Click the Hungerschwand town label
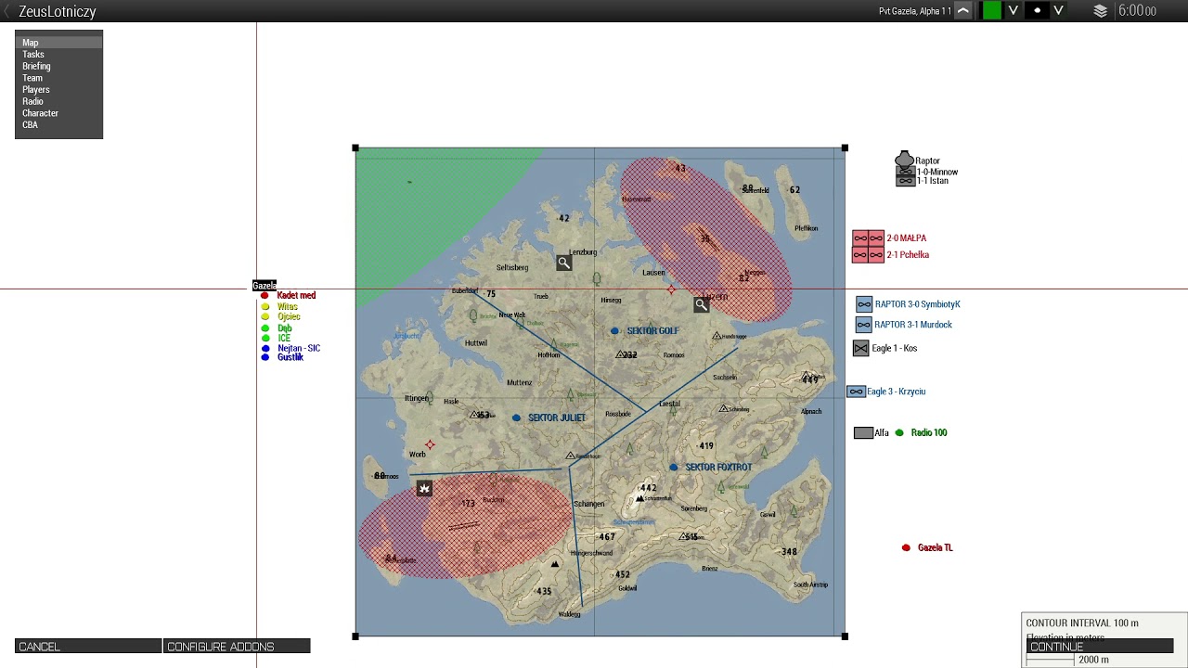This screenshot has width=1188, height=668. click(x=591, y=553)
